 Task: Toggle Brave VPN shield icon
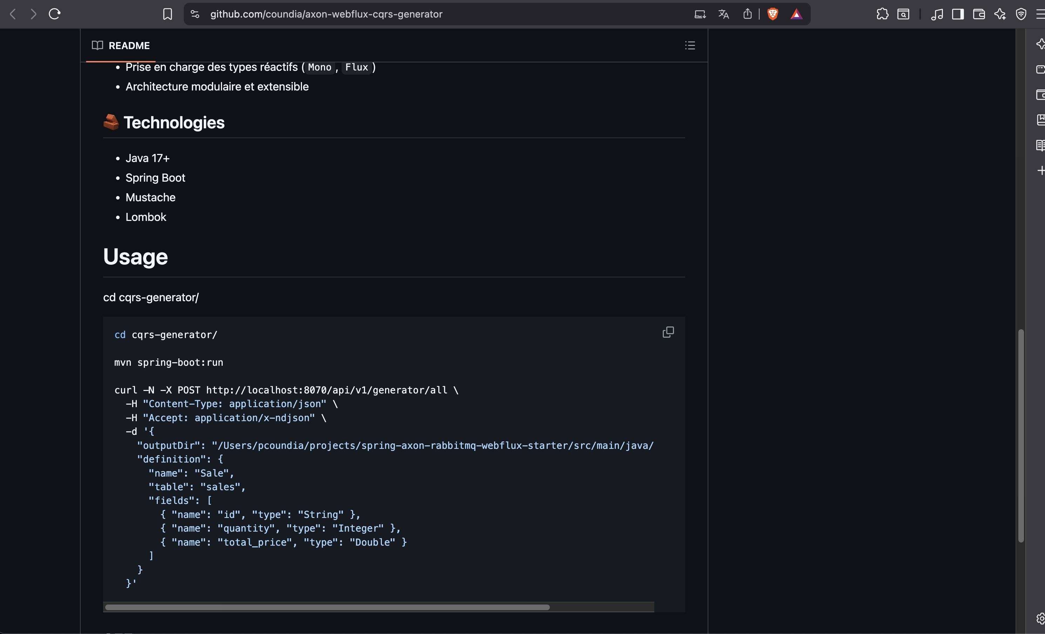(x=1021, y=14)
